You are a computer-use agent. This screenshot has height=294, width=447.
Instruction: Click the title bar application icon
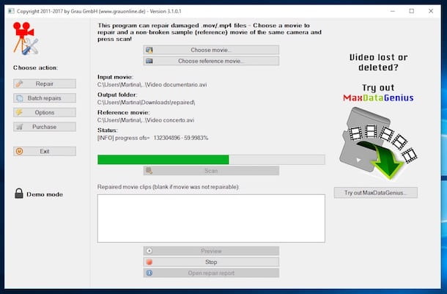(x=11, y=11)
